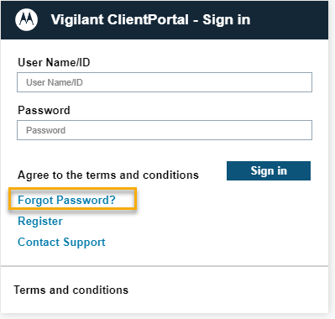
Task: Click the word ClientPortal in the header
Action: (x=148, y=19)
